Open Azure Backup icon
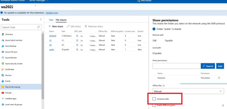The height and width of the screenshot is (109, 227). coord(2,46)
